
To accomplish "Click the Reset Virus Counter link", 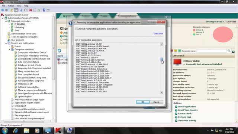I will (x=188, y=110).
